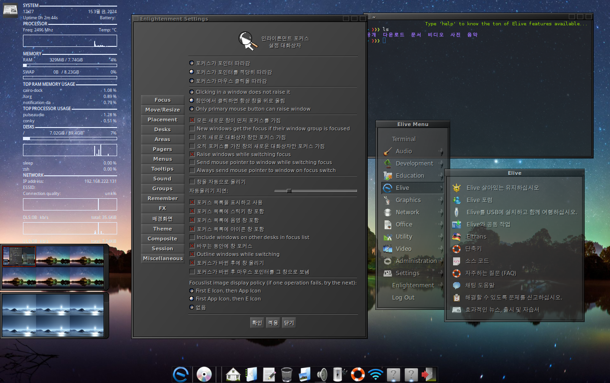
Task: Select 'First E Icon, then App Icon' option
Action: [x=192, y=291]
